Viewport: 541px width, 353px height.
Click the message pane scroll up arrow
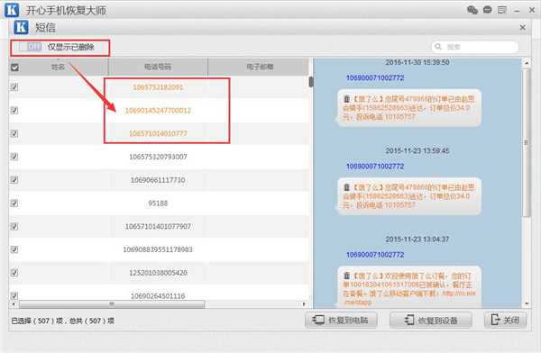527,63
